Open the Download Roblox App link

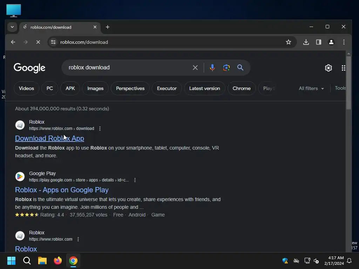pos(50,138)
